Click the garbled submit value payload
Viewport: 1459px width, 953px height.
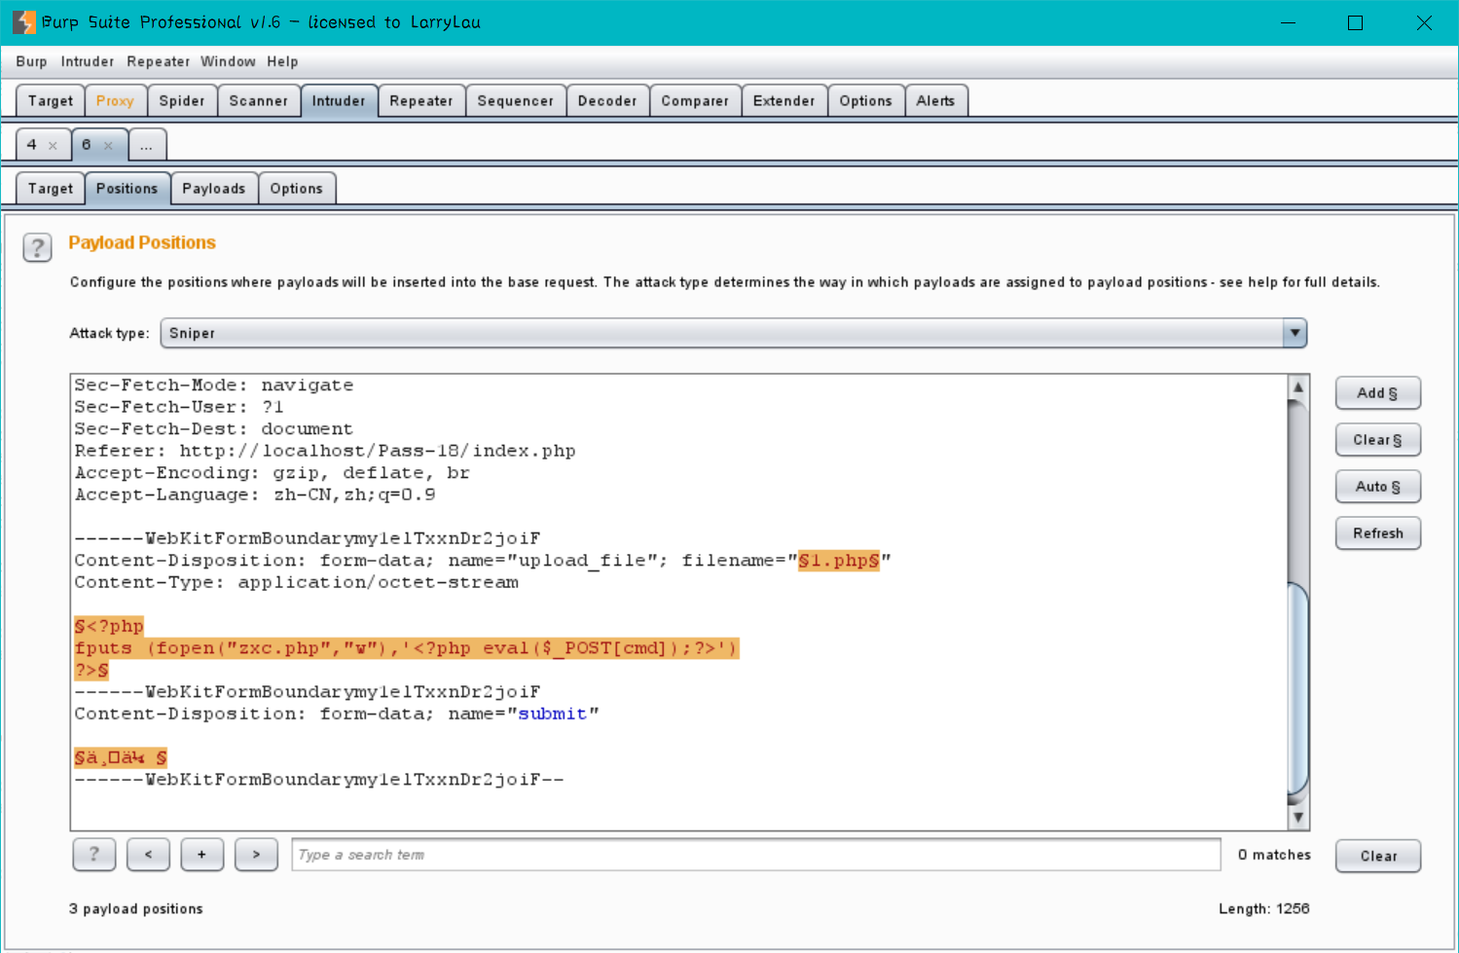(x=121, y=757)
